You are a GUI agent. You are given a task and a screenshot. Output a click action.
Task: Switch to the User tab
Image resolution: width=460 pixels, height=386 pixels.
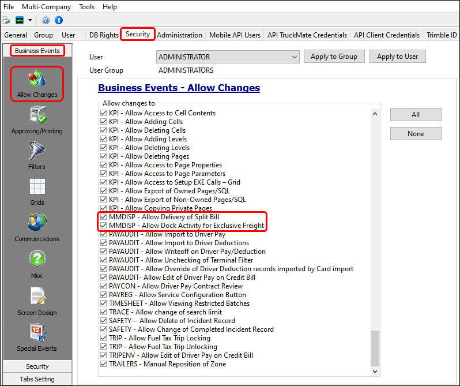(69, 35)
